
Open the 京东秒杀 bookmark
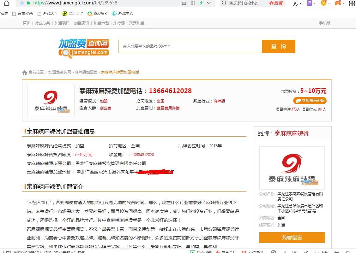point(23,14)
